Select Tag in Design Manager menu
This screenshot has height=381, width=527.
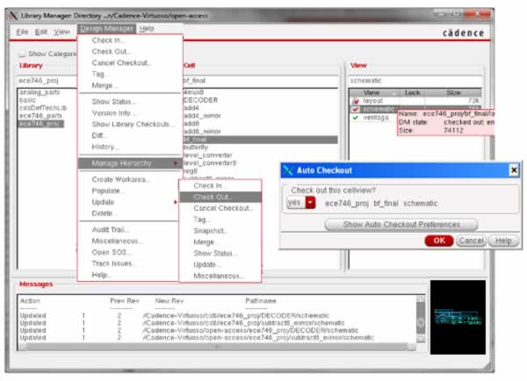(x=98, y=74)
